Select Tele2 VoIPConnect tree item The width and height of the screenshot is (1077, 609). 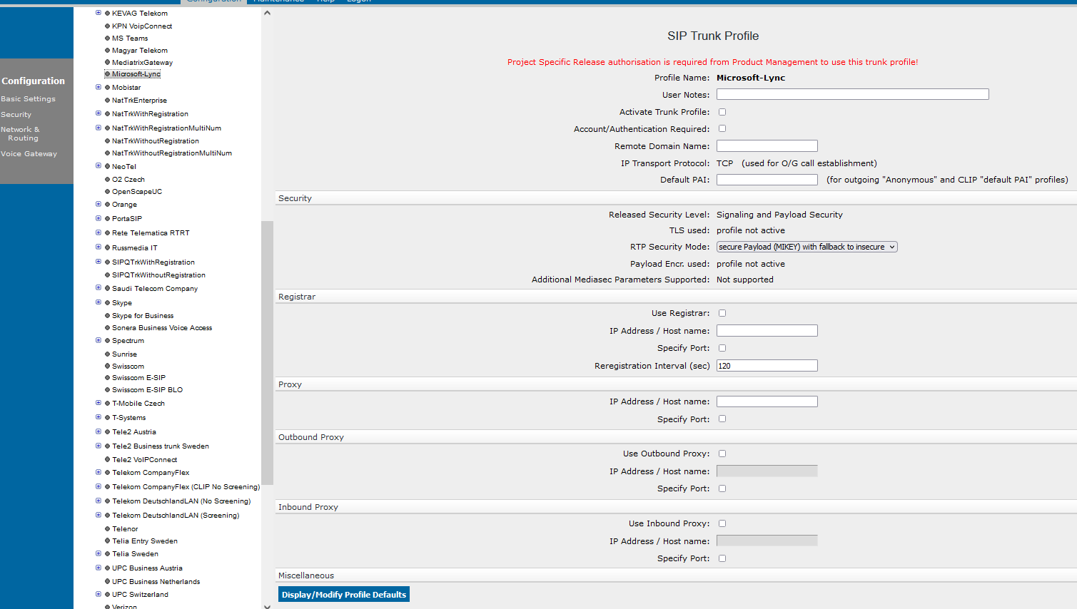click(144, 460)
